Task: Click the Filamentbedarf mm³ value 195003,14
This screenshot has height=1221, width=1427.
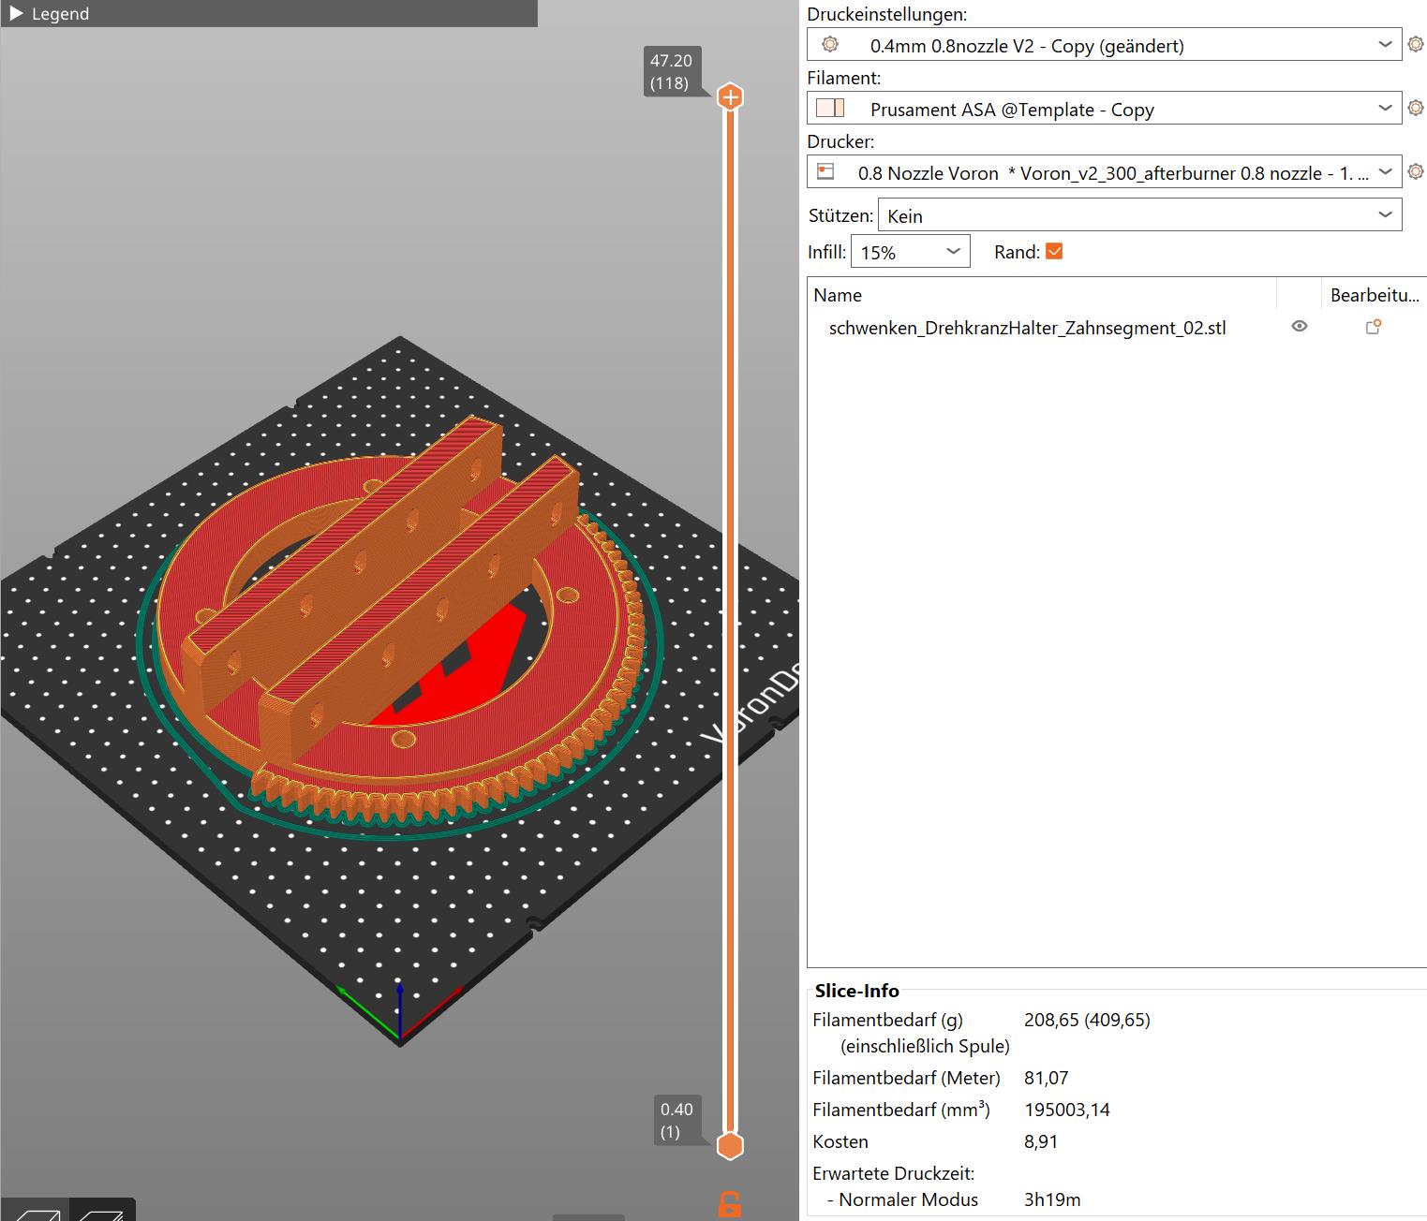Action: pos(1067,1110)
